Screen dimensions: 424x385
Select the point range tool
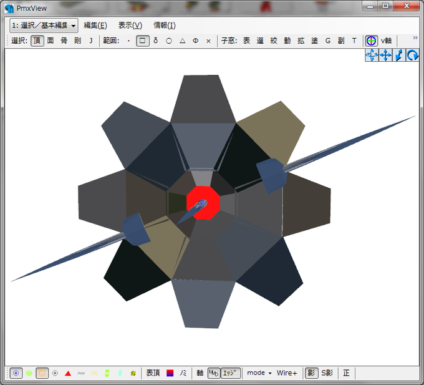(x=128, y=41)
